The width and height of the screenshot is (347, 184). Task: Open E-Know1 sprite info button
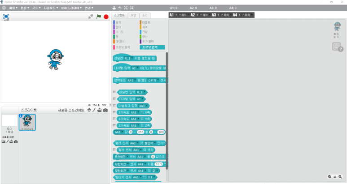click(21, 116)
